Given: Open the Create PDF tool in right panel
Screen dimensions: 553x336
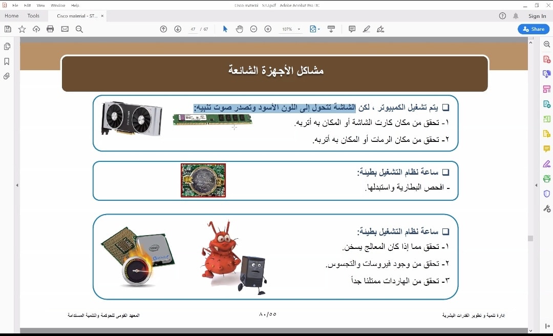Looking at the screenshot, I should [x=547, y=60].
